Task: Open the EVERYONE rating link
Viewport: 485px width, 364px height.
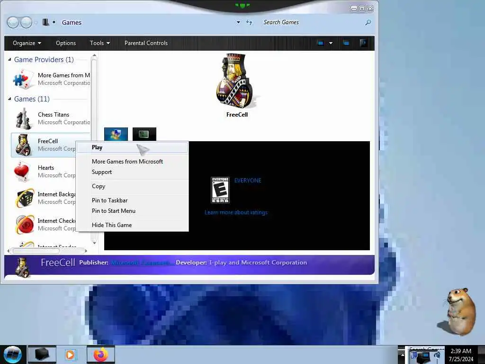Action: pyautogui.click(x=248, y=181)
